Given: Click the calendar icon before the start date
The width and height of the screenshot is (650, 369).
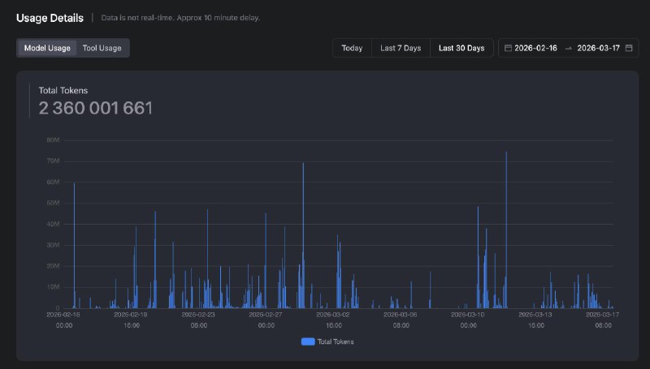Looking at the screenshot, I should tap(508, 48).
